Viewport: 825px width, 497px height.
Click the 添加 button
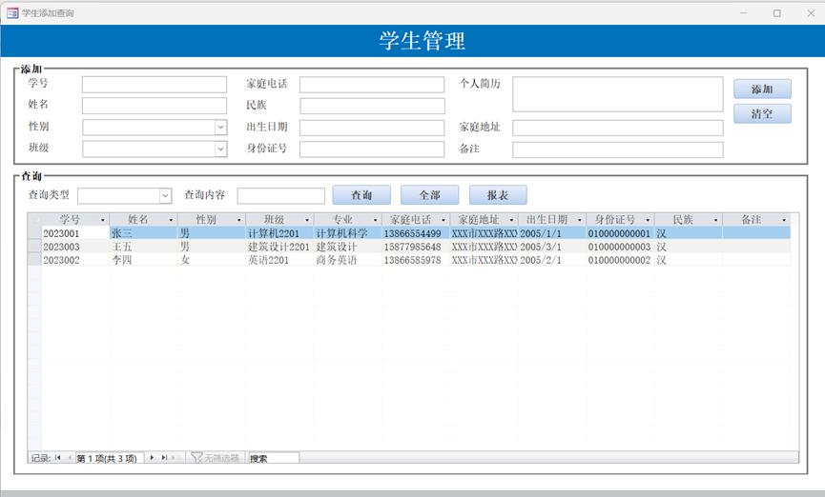(762, 89)
